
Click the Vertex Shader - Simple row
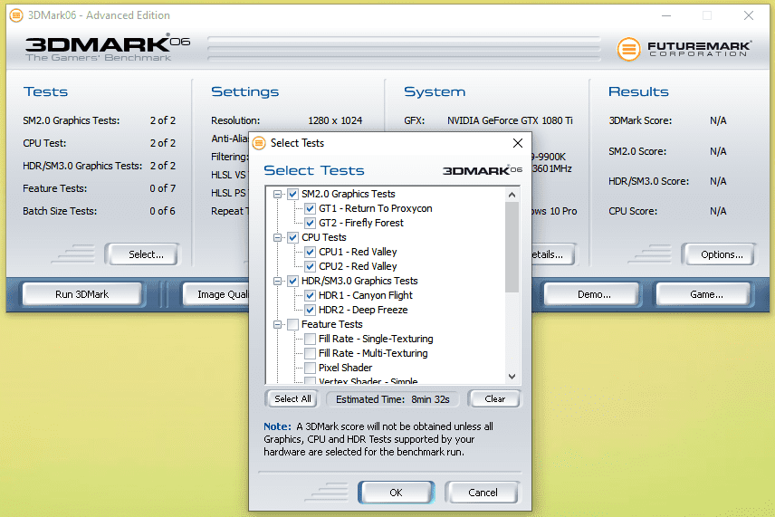(x=368, y=381)
